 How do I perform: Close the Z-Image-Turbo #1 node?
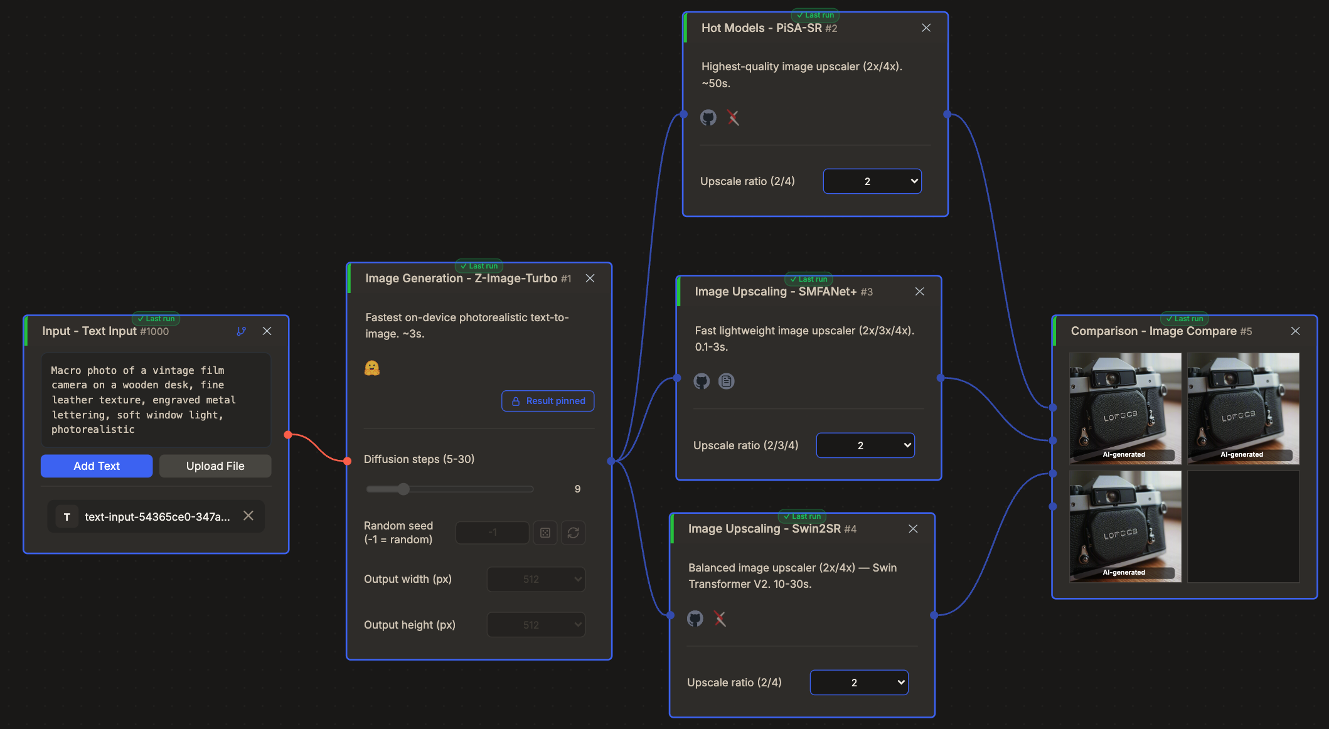click(590, 279)
